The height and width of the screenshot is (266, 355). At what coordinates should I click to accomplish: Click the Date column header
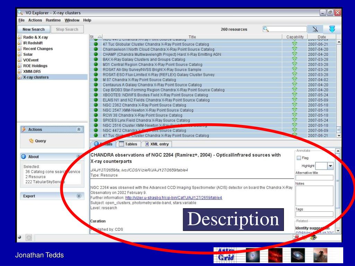322,37
